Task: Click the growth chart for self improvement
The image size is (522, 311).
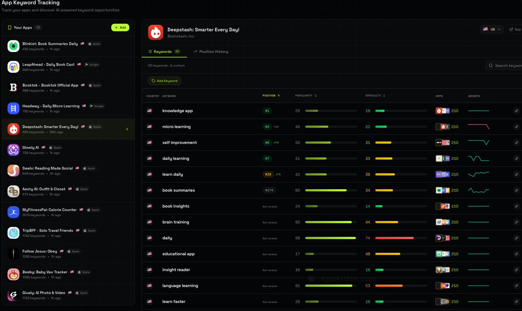Action: [x=478, y=143]
